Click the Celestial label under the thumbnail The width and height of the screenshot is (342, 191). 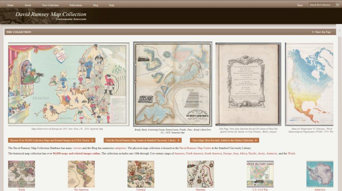[141, 189]
